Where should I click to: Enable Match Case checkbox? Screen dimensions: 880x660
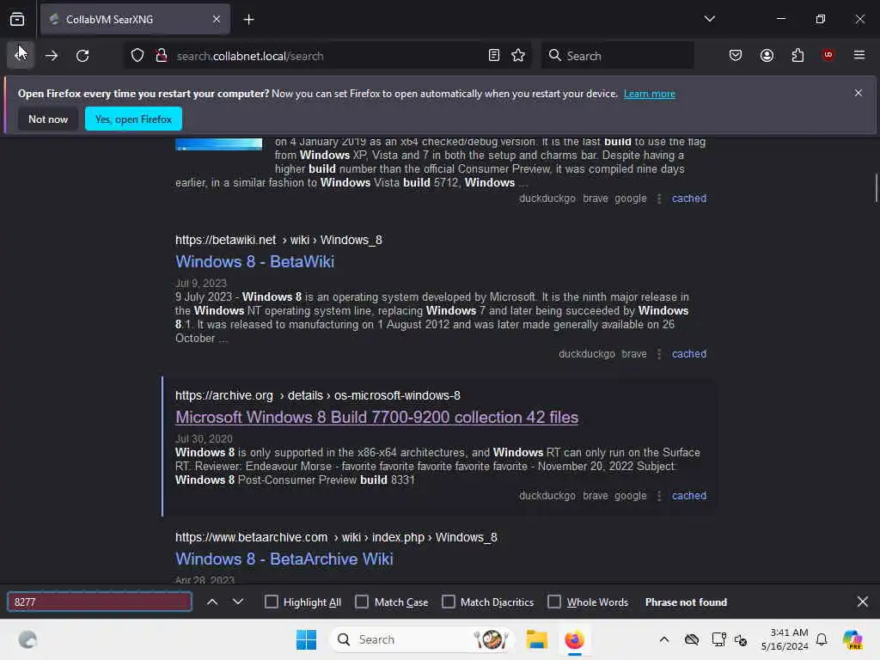[x=362, y=602]
